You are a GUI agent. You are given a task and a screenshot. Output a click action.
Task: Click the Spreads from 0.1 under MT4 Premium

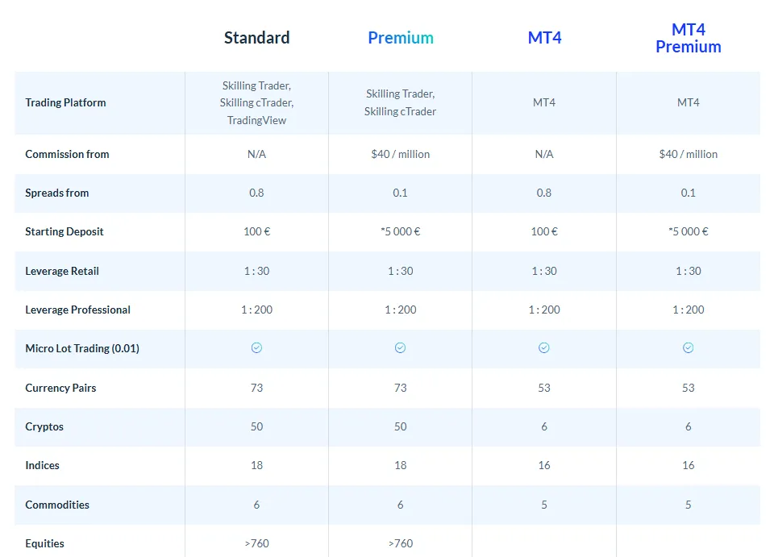pos(688,193)
